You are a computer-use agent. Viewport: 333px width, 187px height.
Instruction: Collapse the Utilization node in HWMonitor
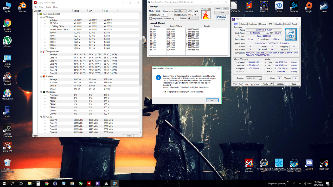click(41, 92)
